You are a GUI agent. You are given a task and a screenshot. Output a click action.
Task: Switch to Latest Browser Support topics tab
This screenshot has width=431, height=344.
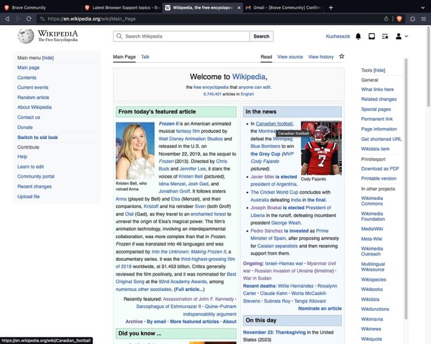[122, 8]
